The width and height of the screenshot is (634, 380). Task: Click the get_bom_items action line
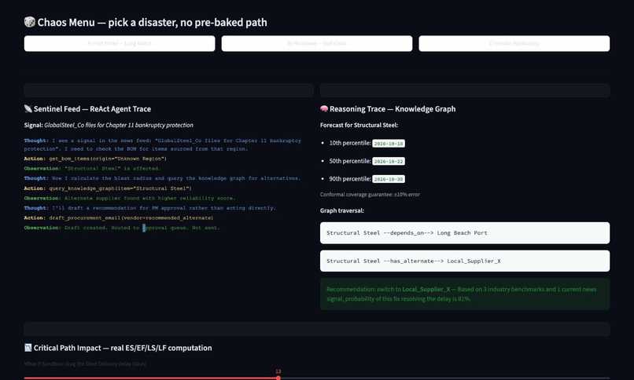pyautogui.click(x=95, y=159)
